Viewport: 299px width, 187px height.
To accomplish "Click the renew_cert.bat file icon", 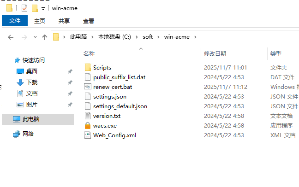I will [88, 87].
